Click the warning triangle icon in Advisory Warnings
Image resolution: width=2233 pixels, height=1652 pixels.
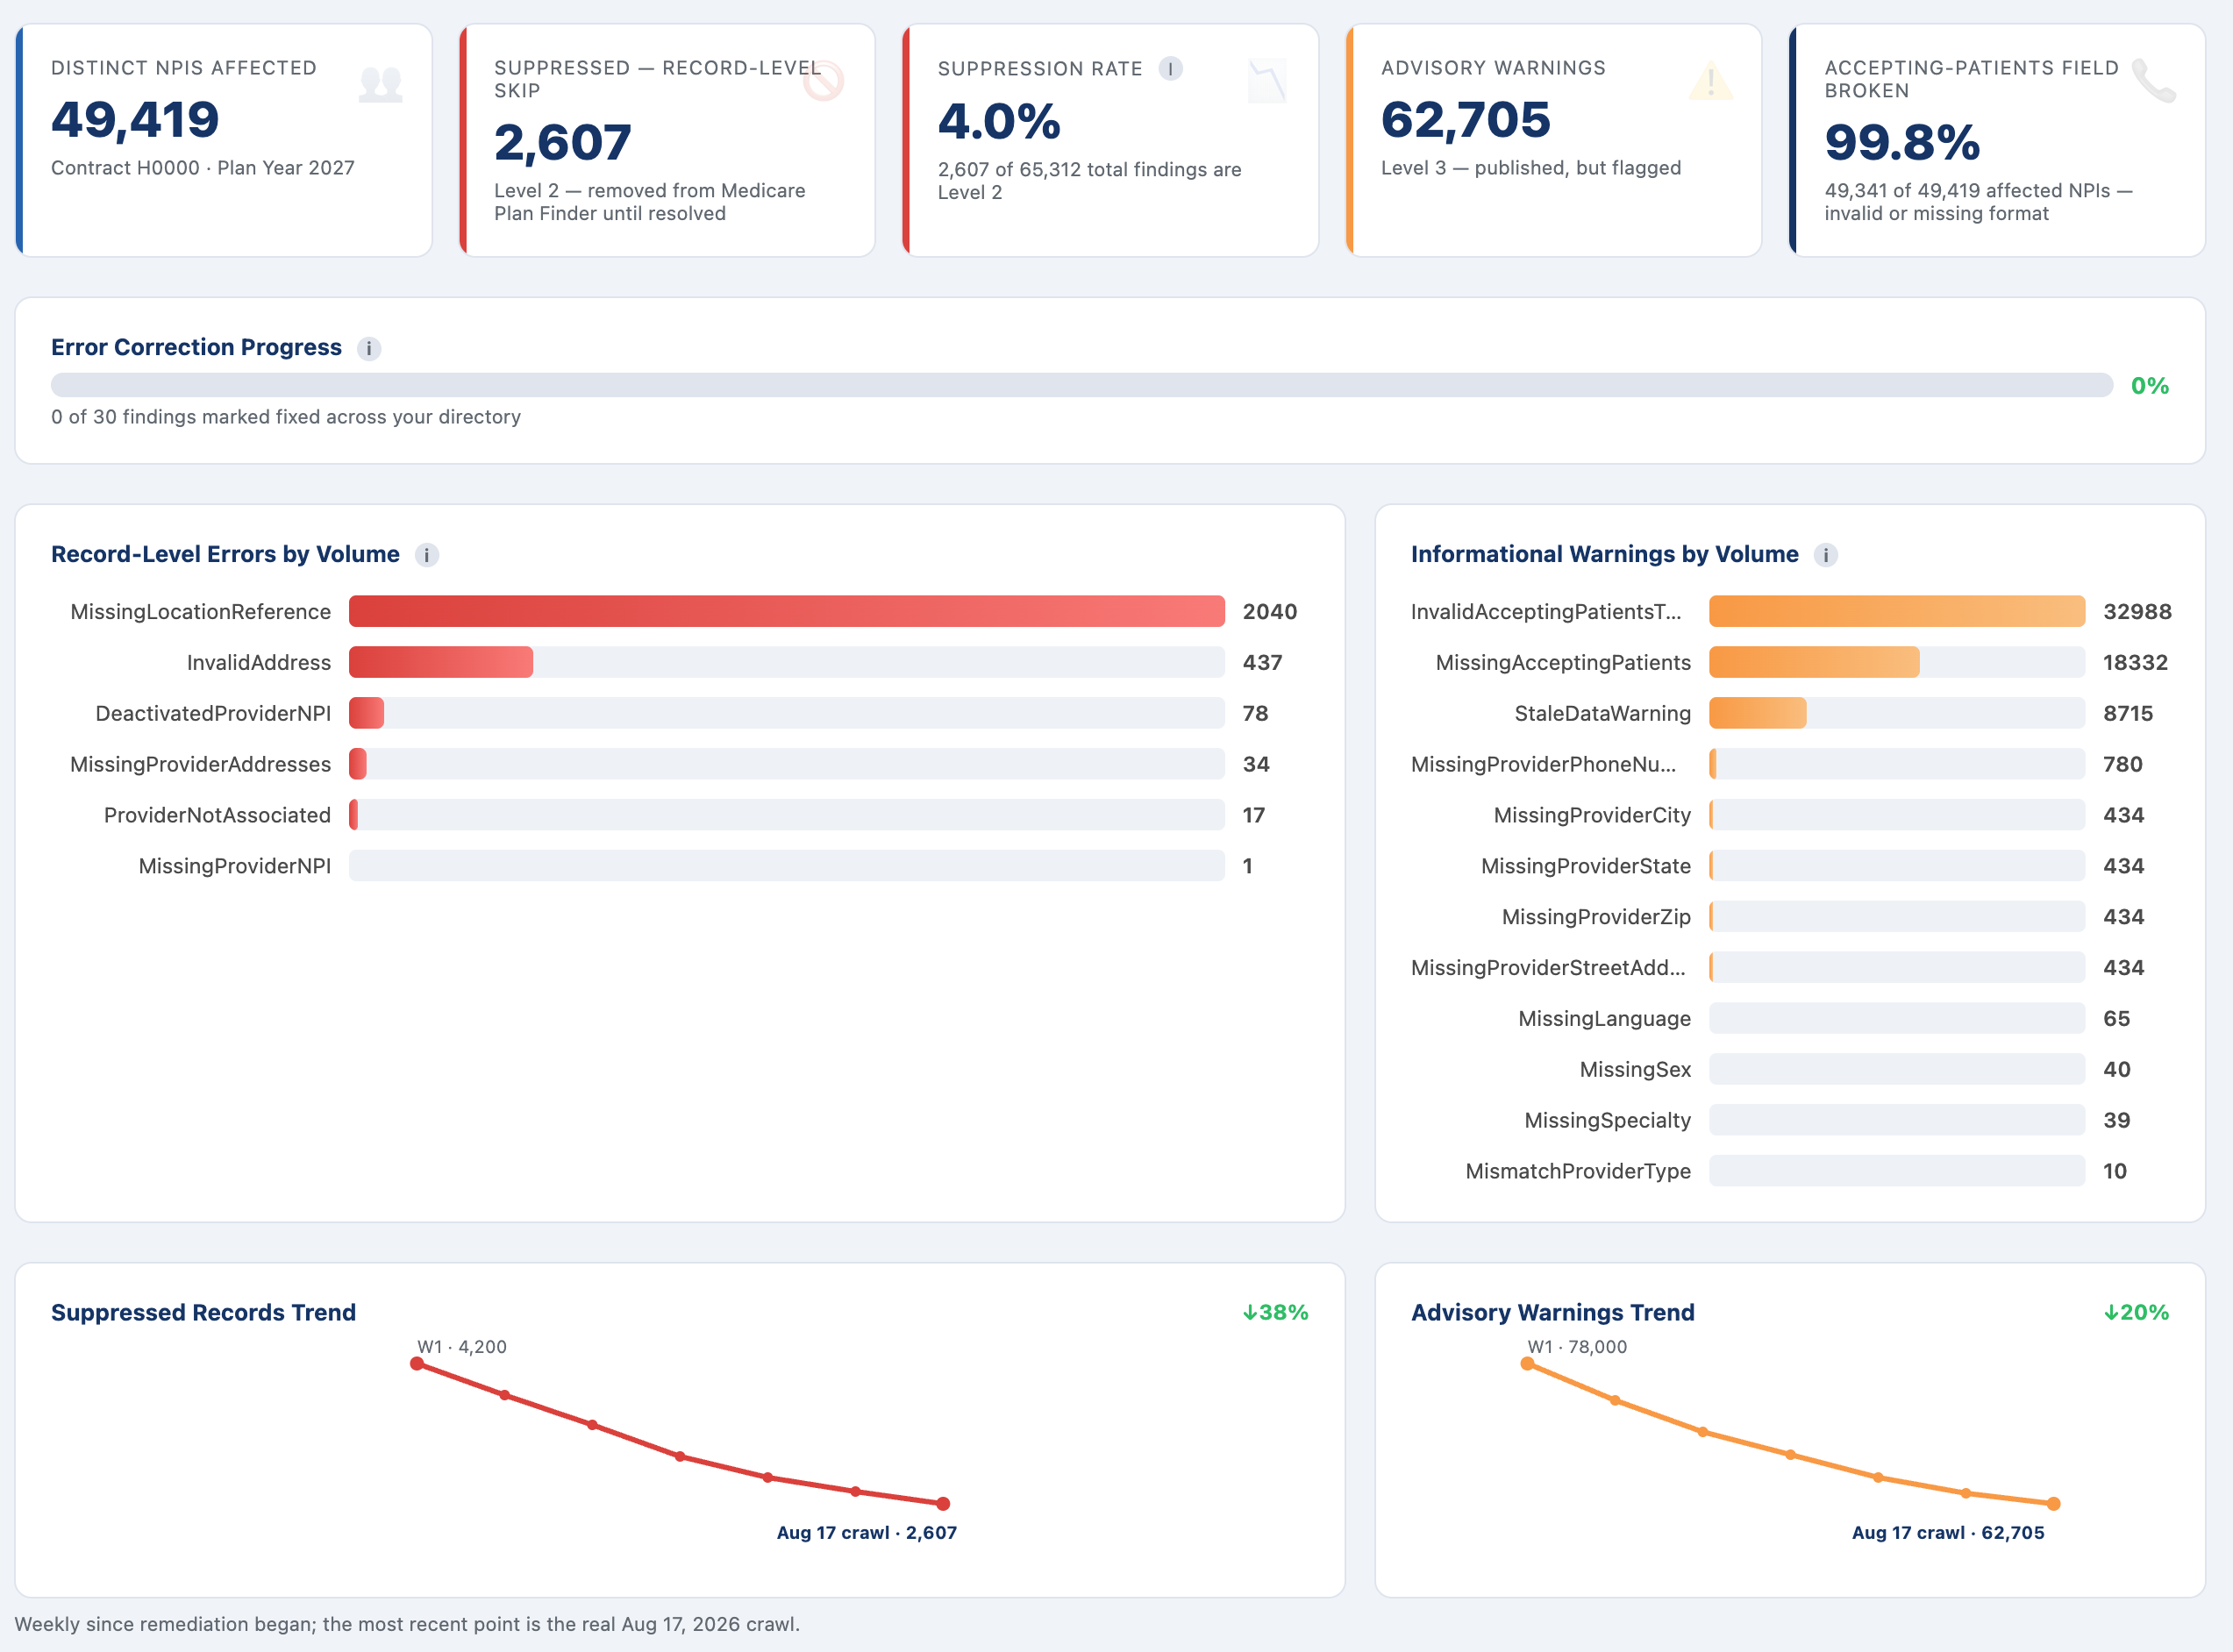pyautogui.click(x=1711, y=82)
